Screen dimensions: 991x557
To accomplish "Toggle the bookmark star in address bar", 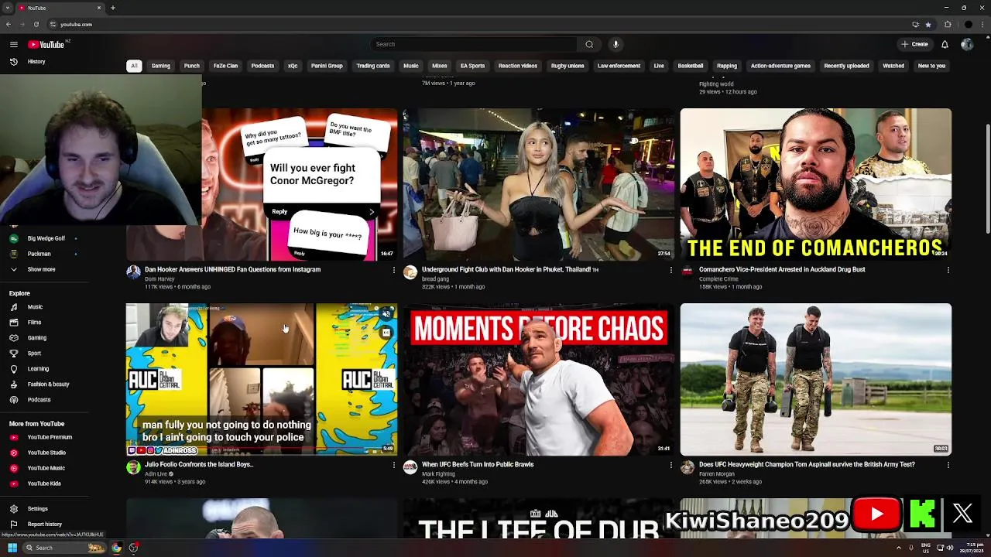I will click(928, 24).
